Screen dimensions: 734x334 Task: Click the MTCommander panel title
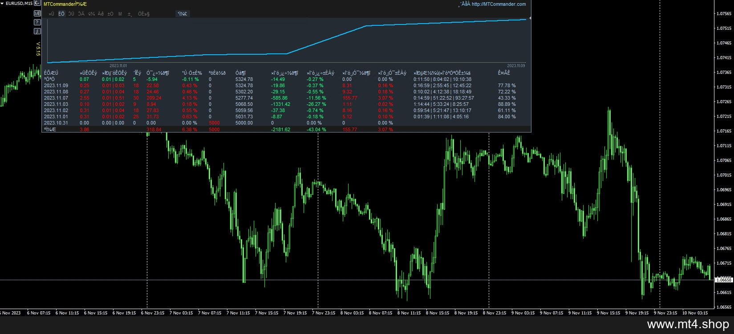point(65,4)
